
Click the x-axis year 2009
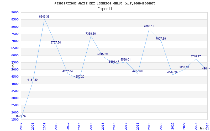point(44,126)
